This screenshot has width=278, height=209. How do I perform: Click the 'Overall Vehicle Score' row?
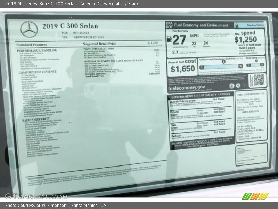point(201,102)
